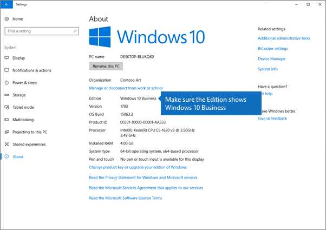Read the Privacy Statement link
Image resolution: width=326 pixels, height=230 pixels.
point(144,178)
